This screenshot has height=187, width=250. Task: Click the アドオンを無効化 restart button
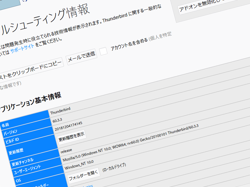pyautogui.click(x=214, y=4)
